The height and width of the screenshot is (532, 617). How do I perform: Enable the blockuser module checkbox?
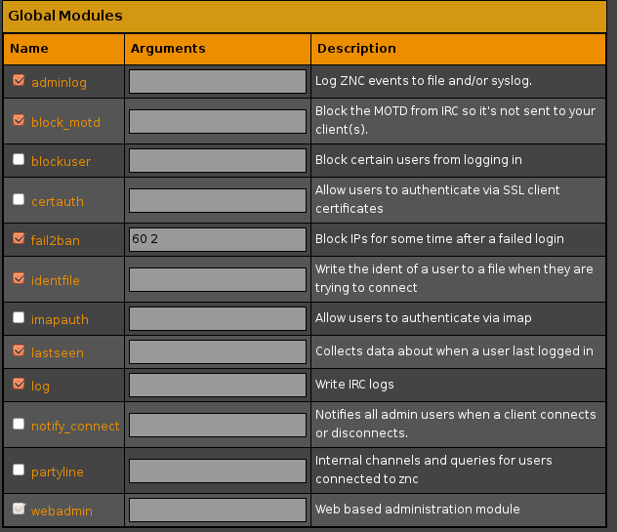pyautogui.click(x=19, y=159)
